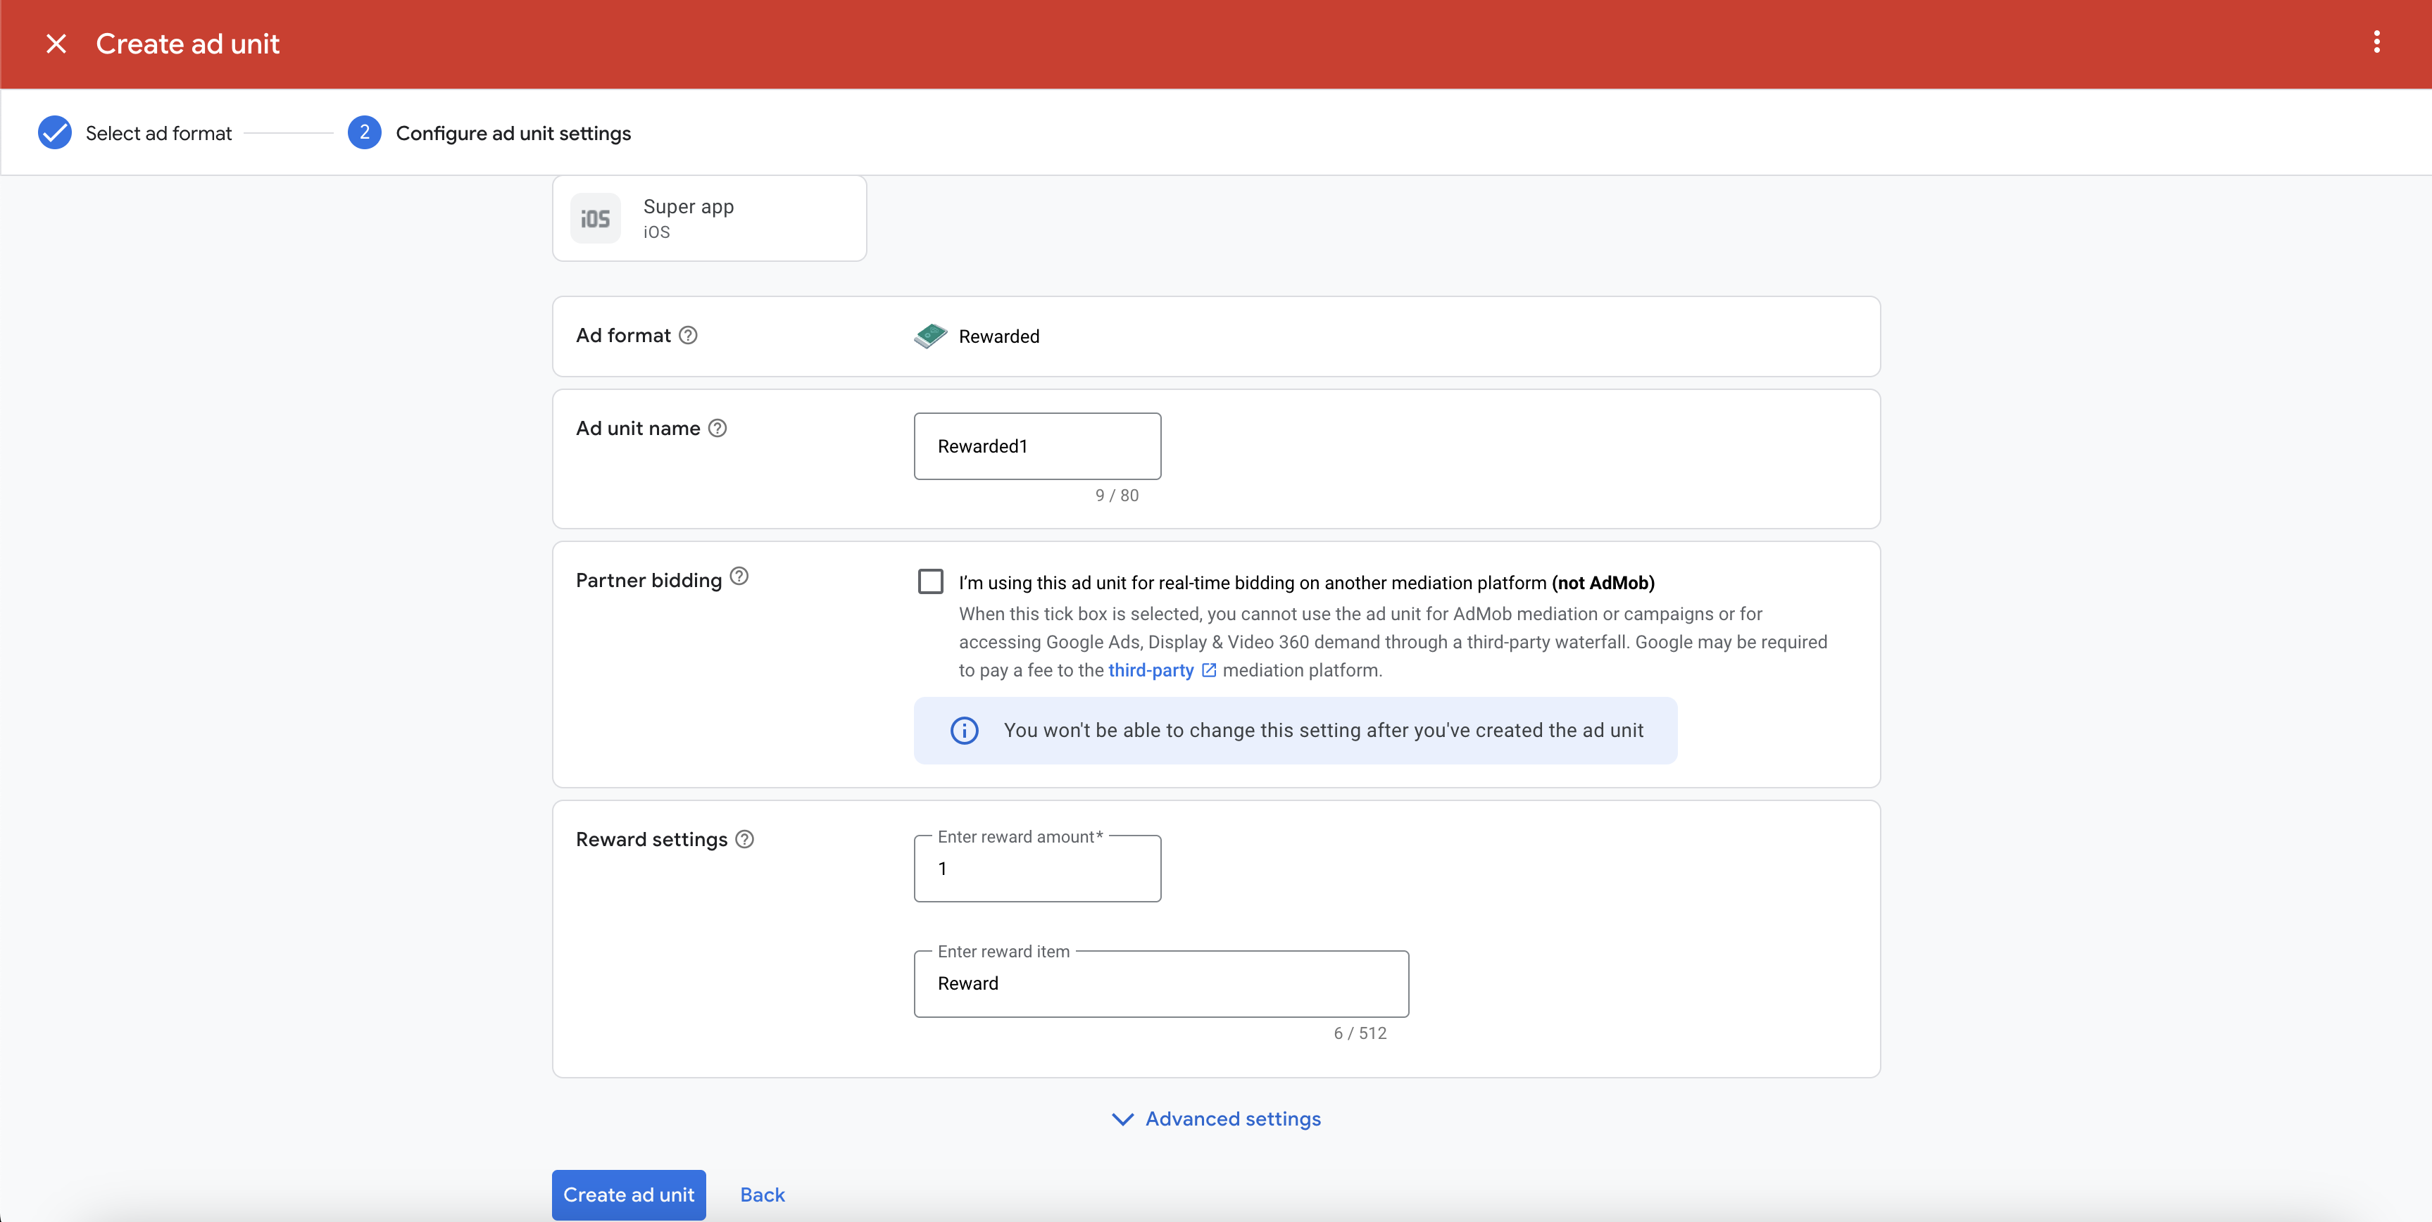This screenshot has height=1222, width=2432.
Task: Click the Ad unit name help icon
Action: [717, 429]
